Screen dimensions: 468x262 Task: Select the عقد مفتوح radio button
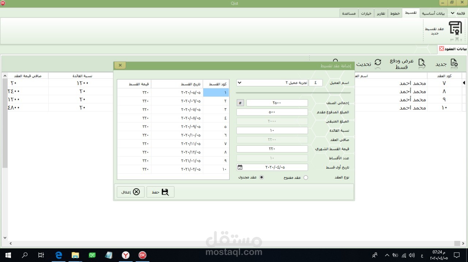(x=306, y=177)
